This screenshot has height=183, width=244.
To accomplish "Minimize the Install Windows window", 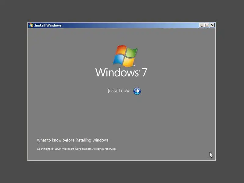I will 202,25.
